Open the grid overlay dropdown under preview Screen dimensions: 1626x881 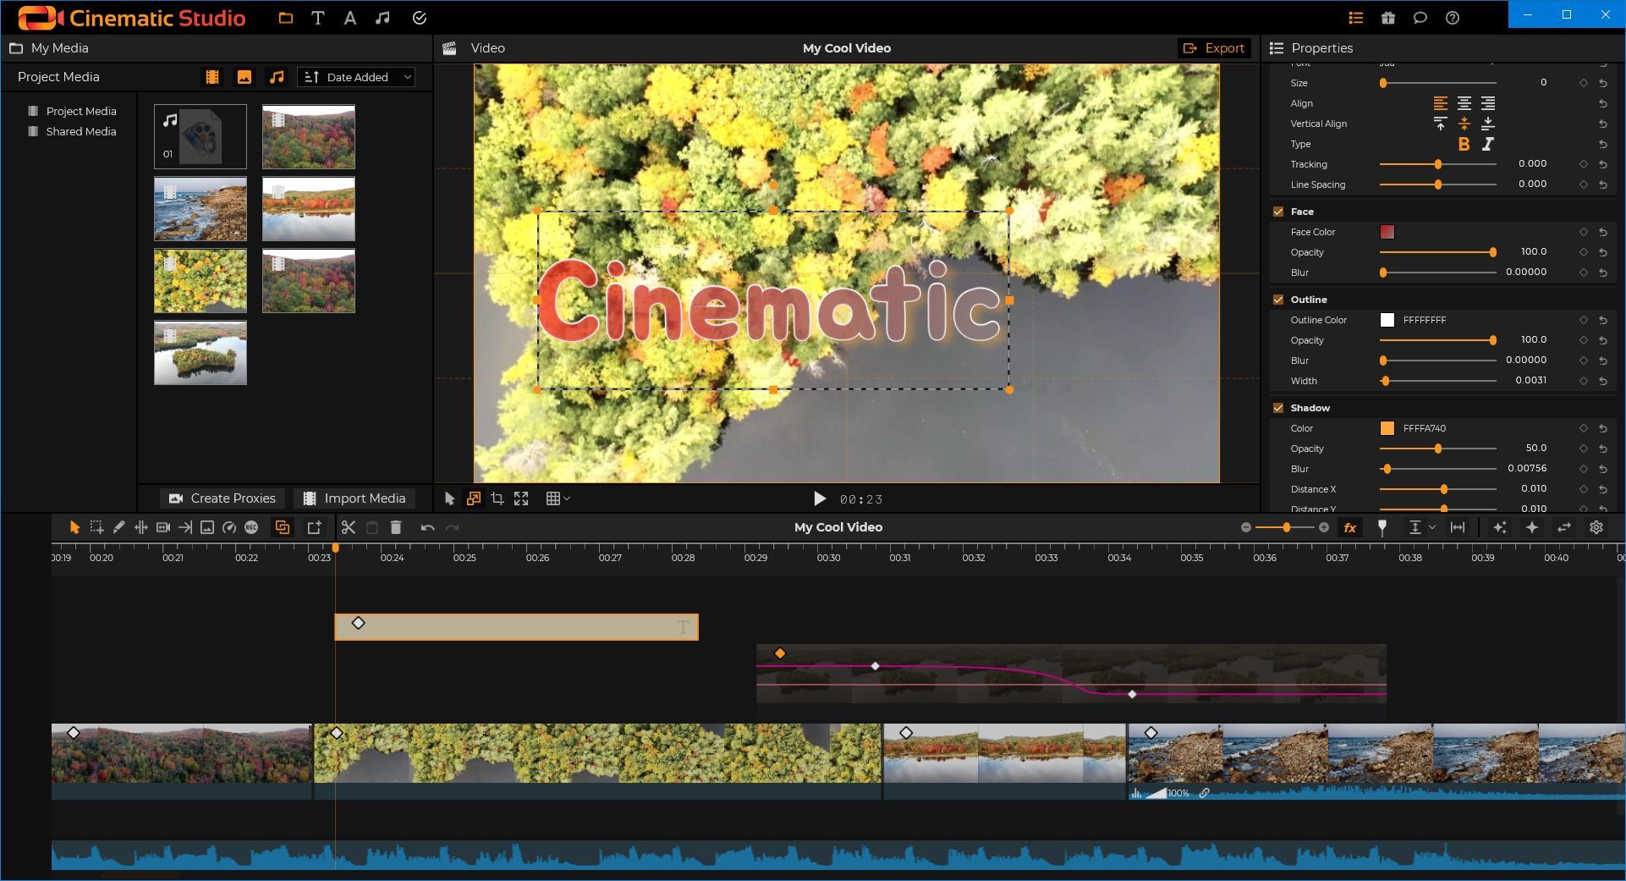point(558,498)
